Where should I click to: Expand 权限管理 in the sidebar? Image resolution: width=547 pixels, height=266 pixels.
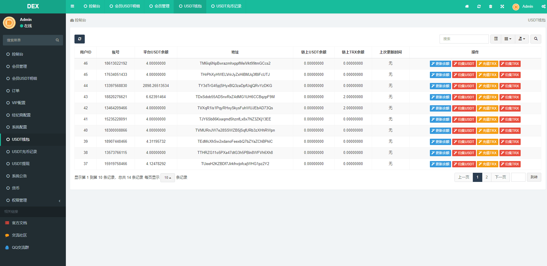coord(33,200)
